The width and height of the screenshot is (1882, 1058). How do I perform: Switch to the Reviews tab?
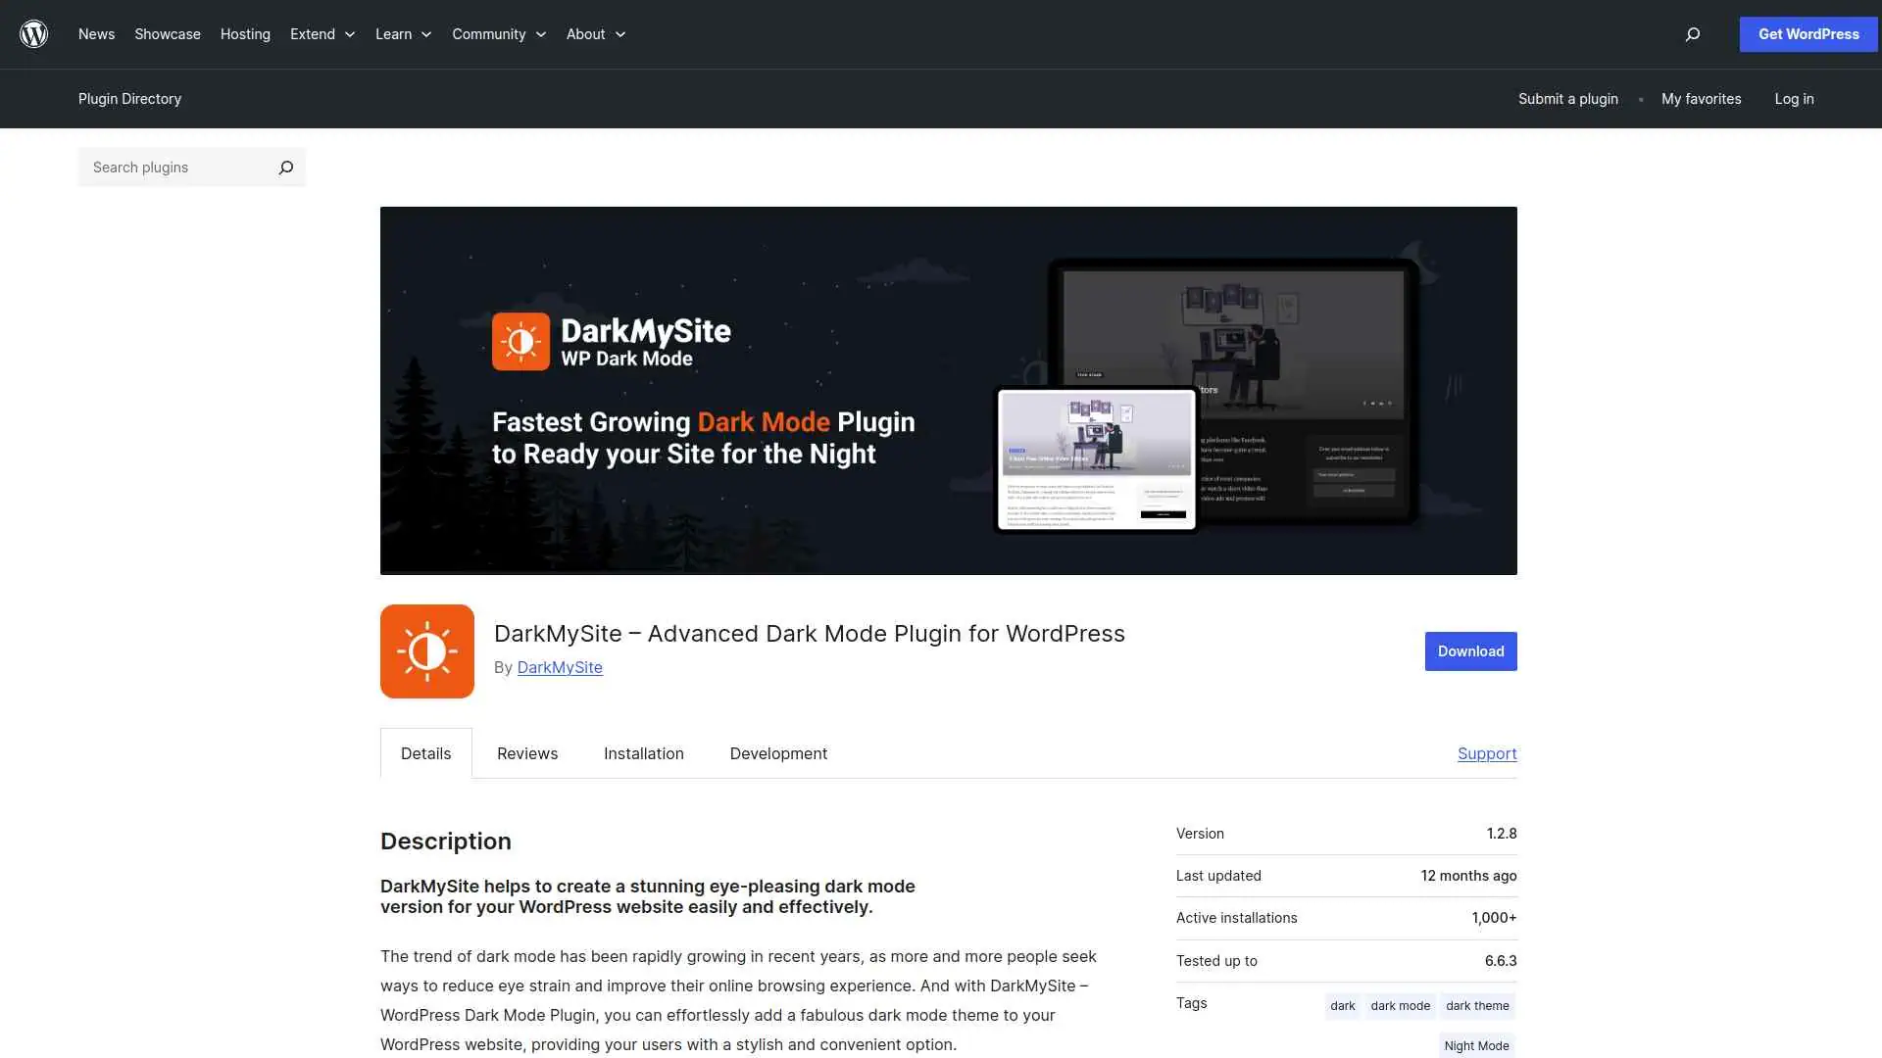click(526, 753)
